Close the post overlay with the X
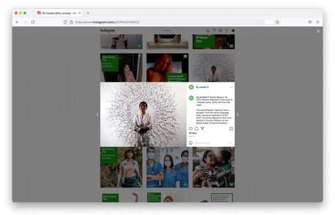 coord(318,31)
